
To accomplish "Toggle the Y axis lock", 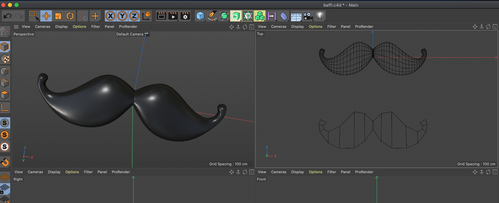I will 122,16.
